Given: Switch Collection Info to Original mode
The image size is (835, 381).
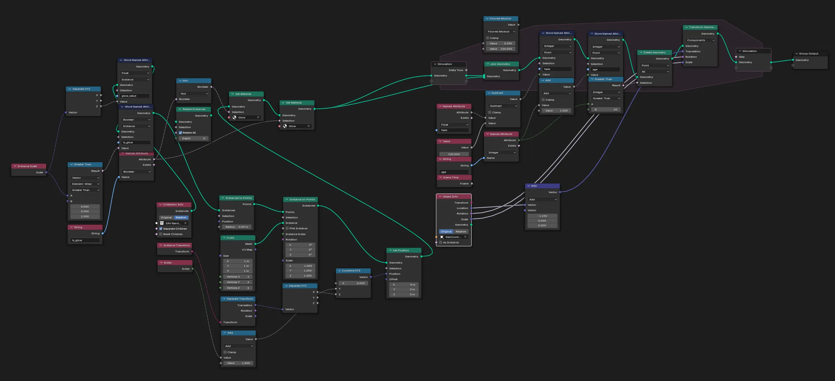Looking at the screenshot, I should tap(166, 217).
